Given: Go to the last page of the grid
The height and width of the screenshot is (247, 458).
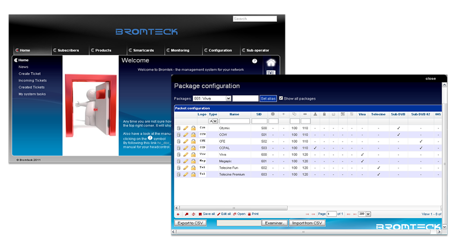Looking at the screenshot, I should click(355, 215).
